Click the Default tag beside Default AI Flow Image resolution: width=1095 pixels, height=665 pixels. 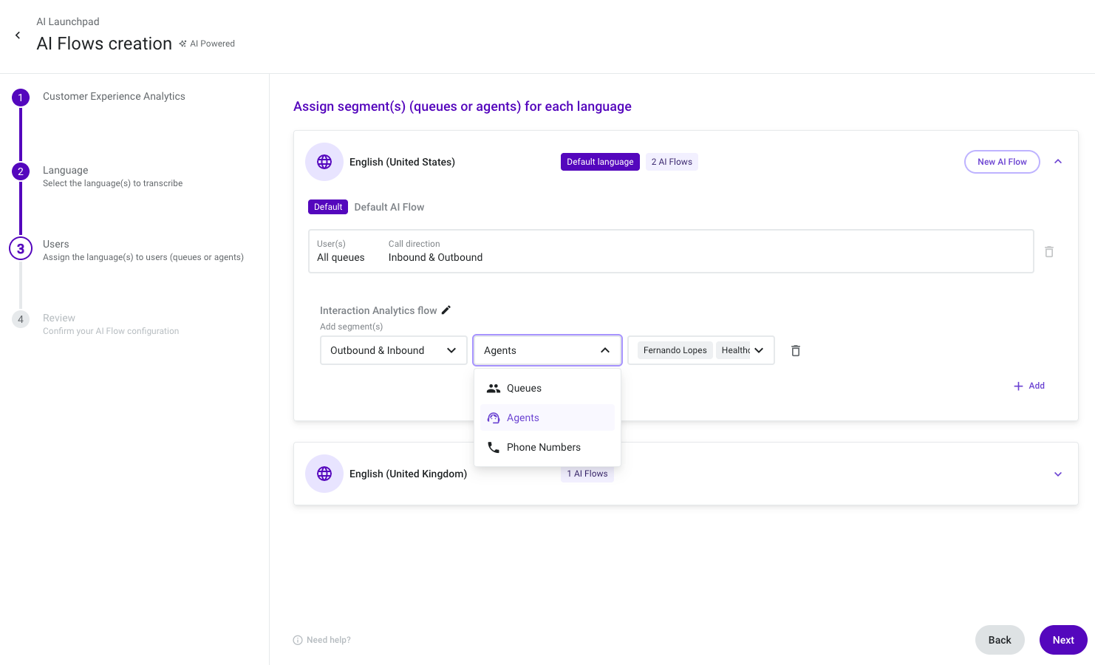pyautogui.click(x=328, y=207)
